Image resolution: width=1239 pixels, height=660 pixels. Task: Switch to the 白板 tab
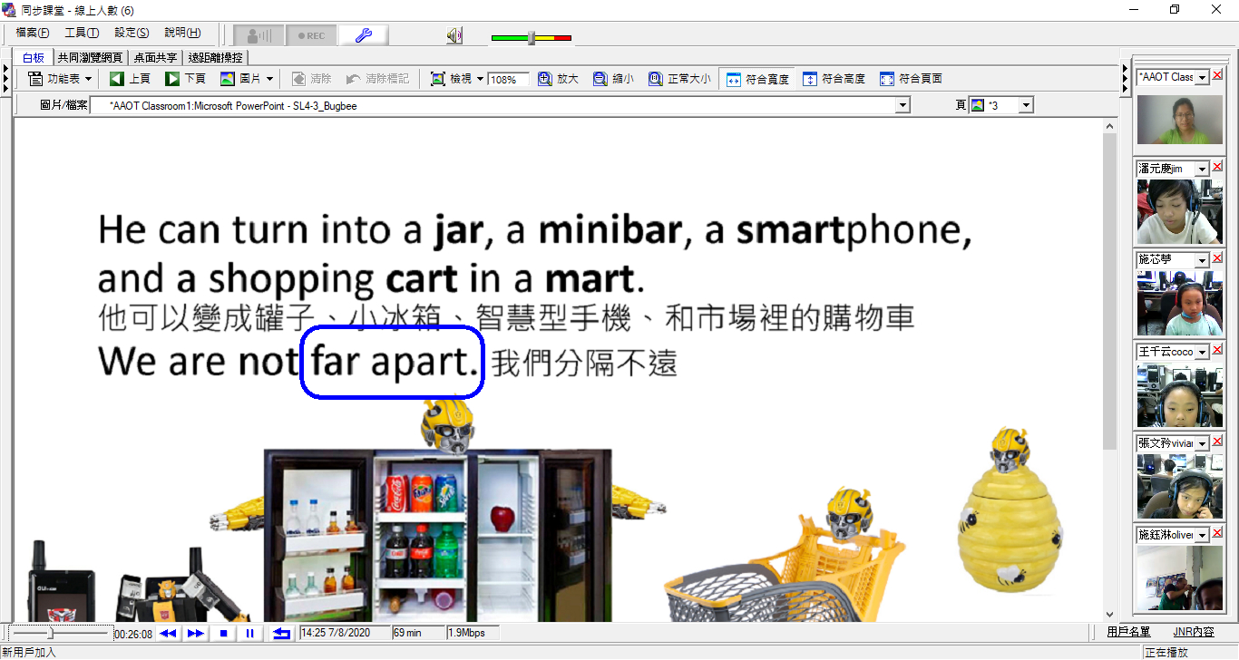[x=34, y=57]
